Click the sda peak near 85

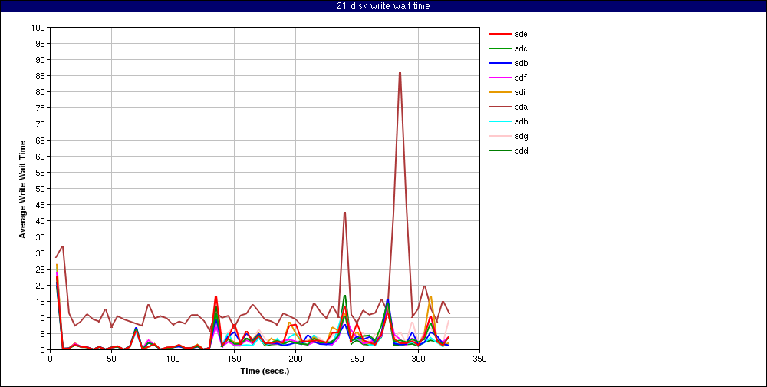[400, 73]
